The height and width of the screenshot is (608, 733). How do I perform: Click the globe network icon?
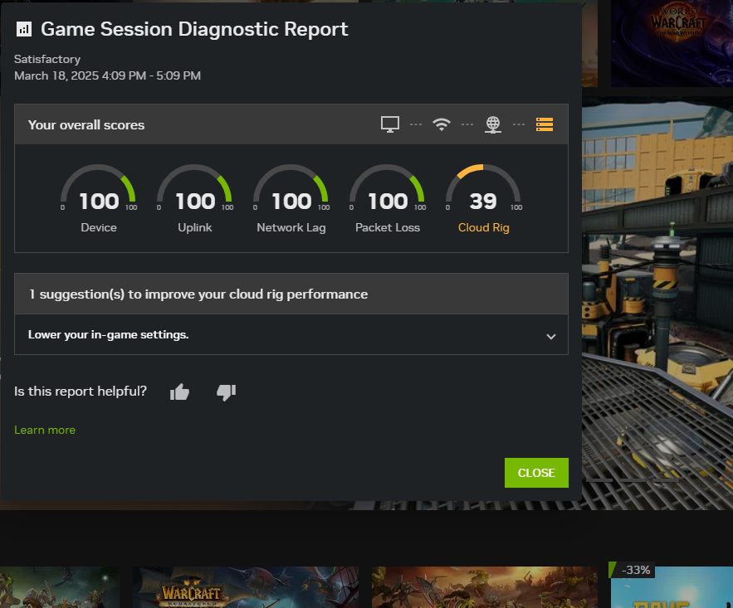493,124
